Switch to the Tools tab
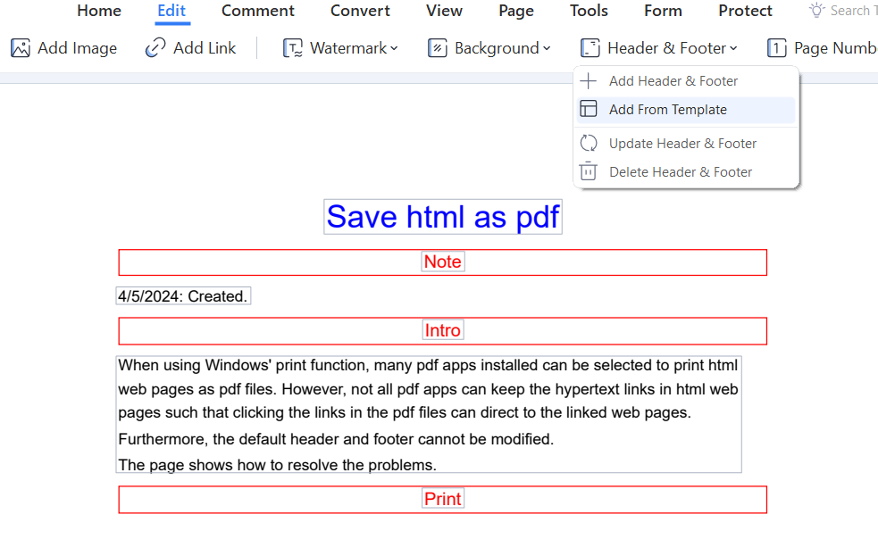Viewport: 878px width, 556px height. 589,11
